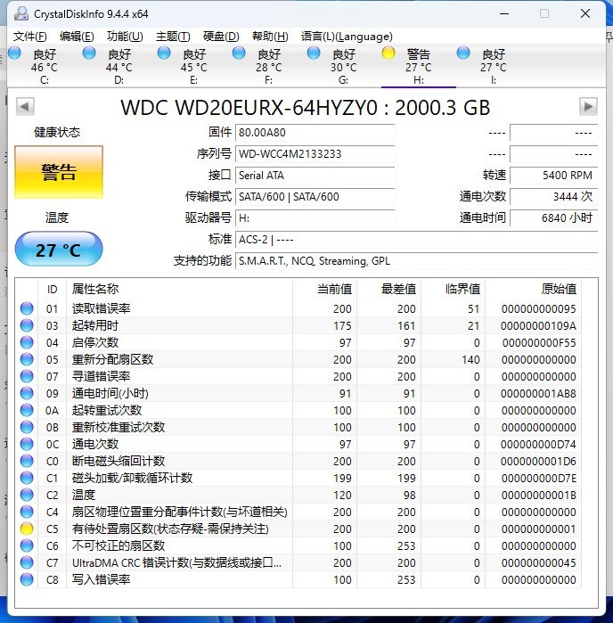Click the supported features field
Image resolution: width=613 pixels, height=623 pixels.
417,261
